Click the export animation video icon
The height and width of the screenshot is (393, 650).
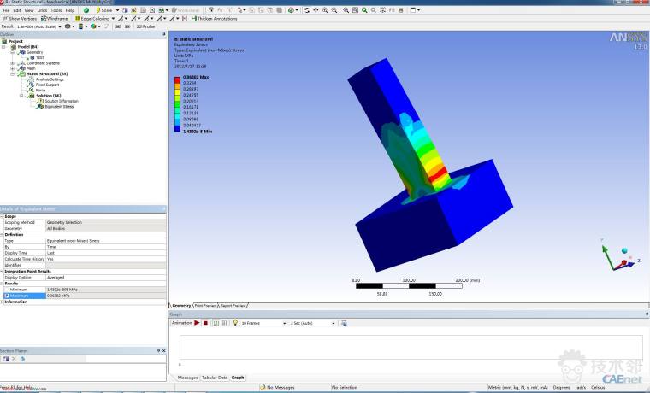click(x=344, y=323)
